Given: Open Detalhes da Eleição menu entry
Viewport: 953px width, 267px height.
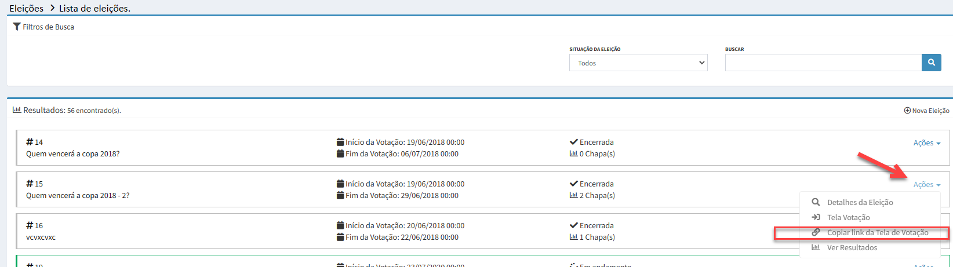Looking at the screenshot, I should (860, 203).
